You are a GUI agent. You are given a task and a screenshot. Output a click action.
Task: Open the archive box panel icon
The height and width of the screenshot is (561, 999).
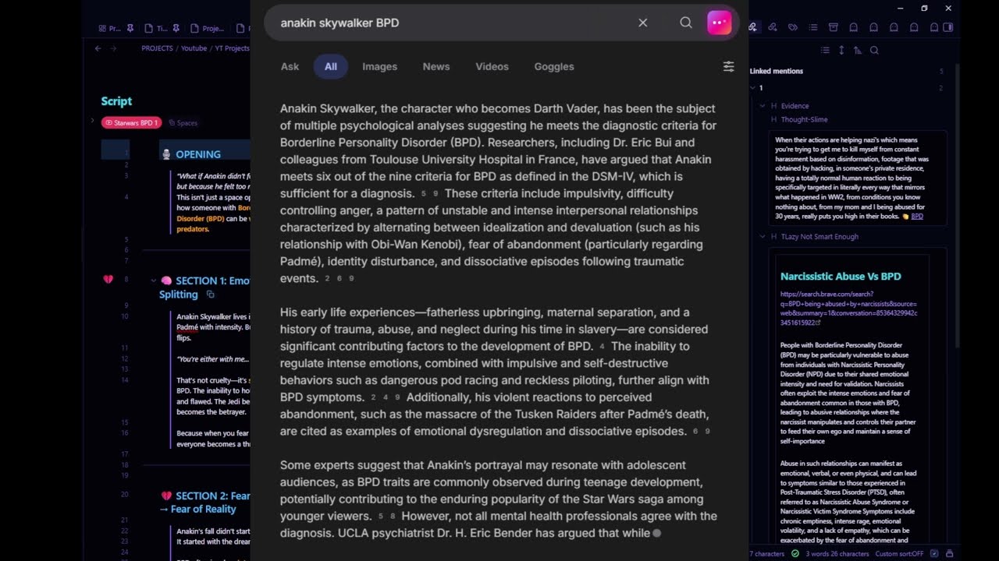pyautogui.click(x=834, y=27)
